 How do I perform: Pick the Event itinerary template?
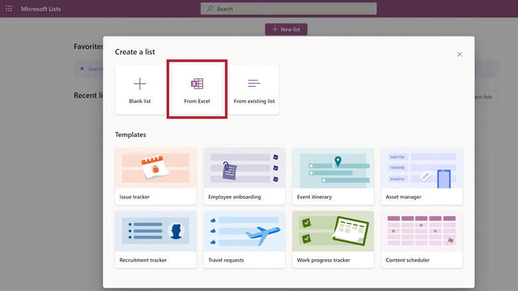333,175
